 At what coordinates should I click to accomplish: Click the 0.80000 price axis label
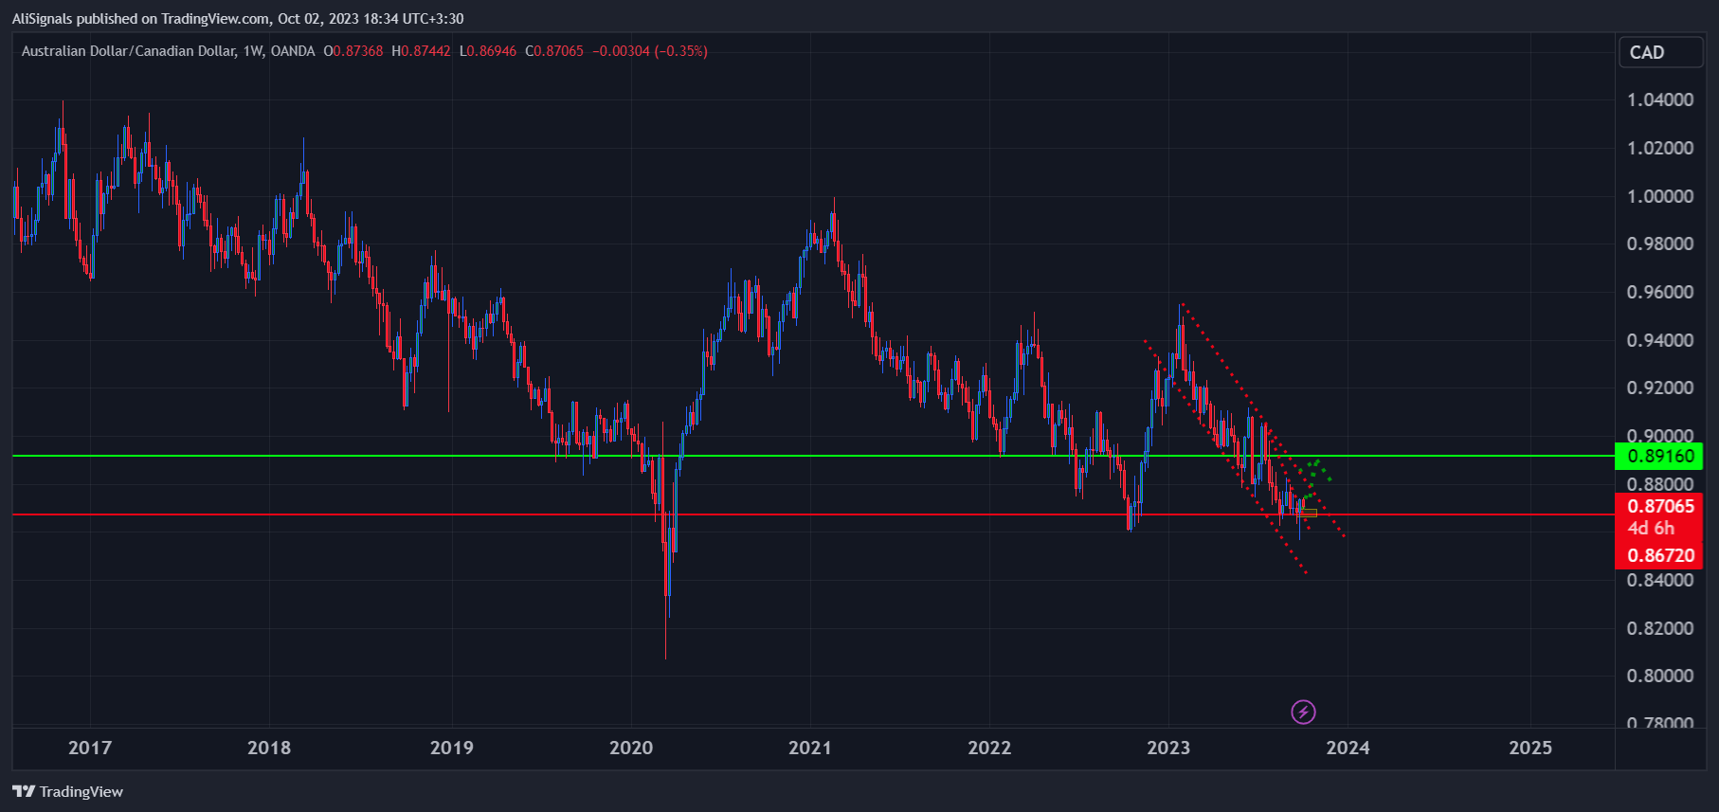click(x=1660, y=676)
